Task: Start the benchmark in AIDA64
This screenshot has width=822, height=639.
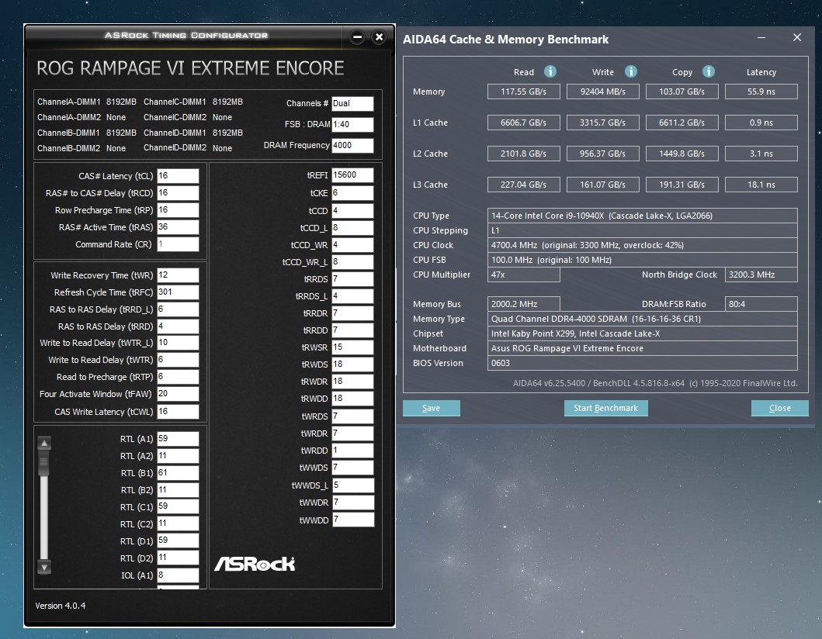Action: click(x=605, y=408)
